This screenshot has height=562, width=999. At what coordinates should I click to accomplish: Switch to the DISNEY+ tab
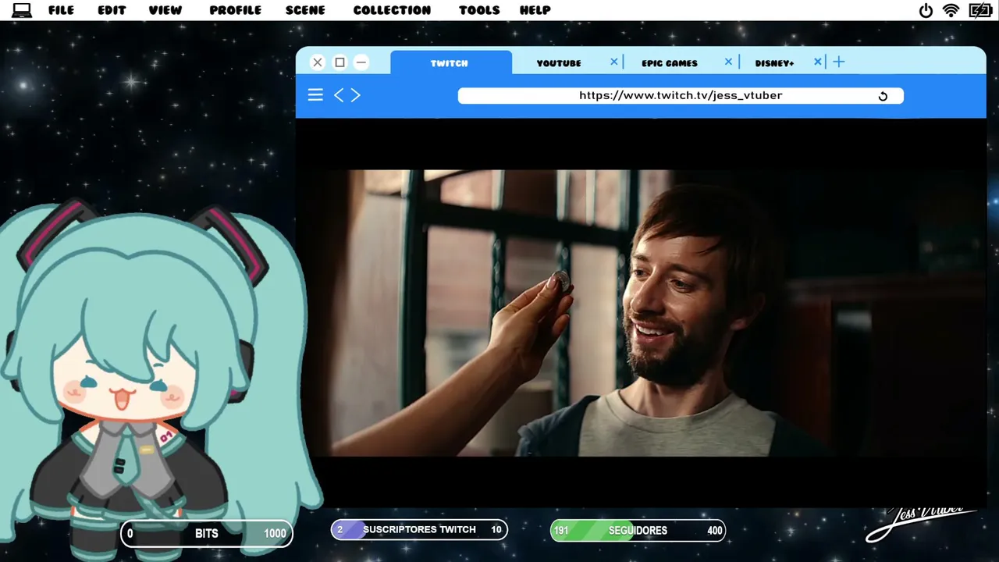[x=774, y=62]
